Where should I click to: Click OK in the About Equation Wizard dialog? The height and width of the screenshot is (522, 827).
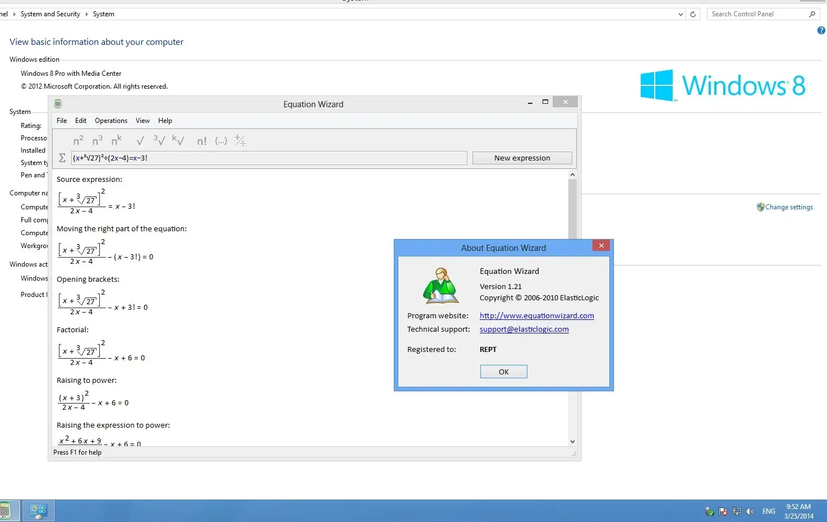click(503, 372)
